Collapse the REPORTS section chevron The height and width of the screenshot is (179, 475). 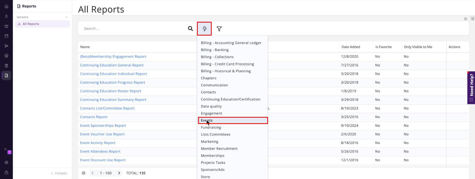(67, 17)
